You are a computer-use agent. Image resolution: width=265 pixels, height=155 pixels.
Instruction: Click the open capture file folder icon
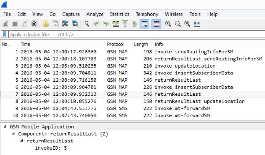point(46,24)
